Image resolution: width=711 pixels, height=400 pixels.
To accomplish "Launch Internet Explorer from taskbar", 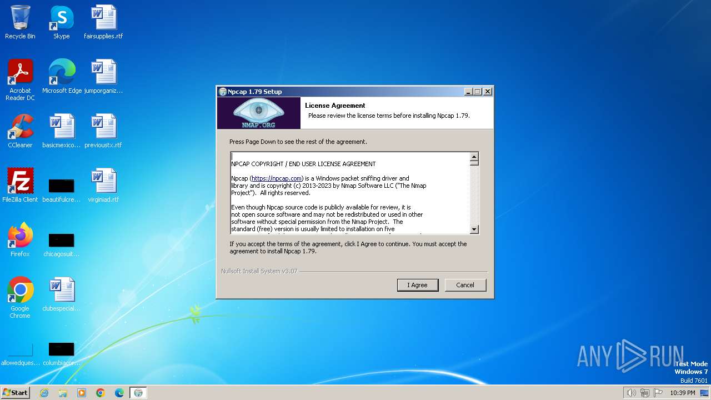I will coord(44,393).
